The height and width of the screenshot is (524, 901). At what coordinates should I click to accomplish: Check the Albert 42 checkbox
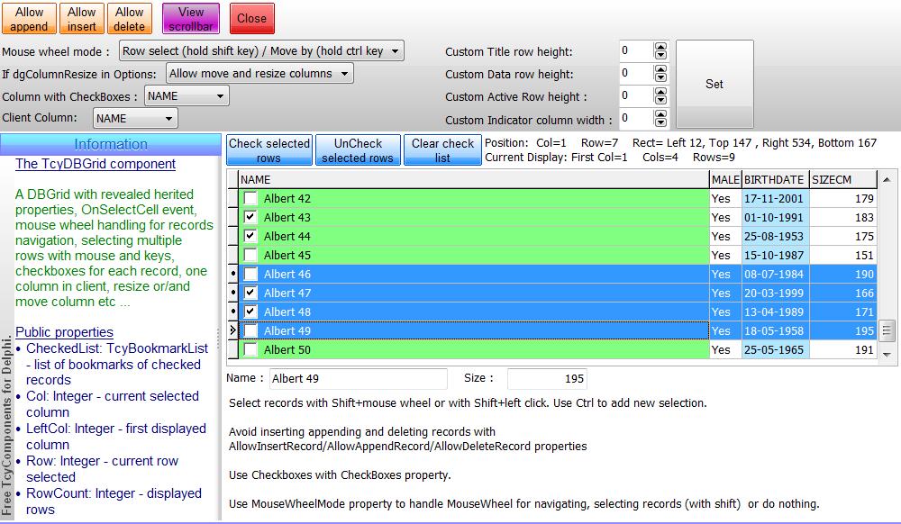click(250, 199)
